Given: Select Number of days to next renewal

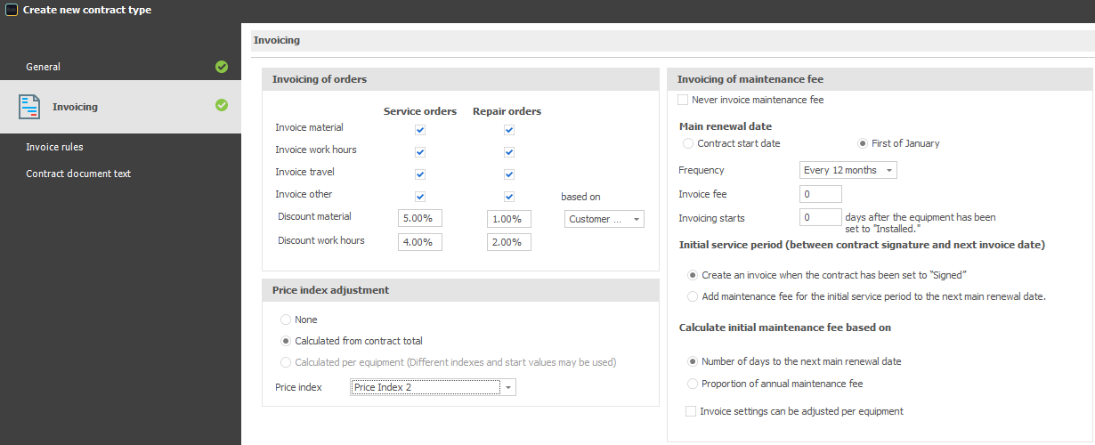Looking at the screenshot, I should point(693,361).
